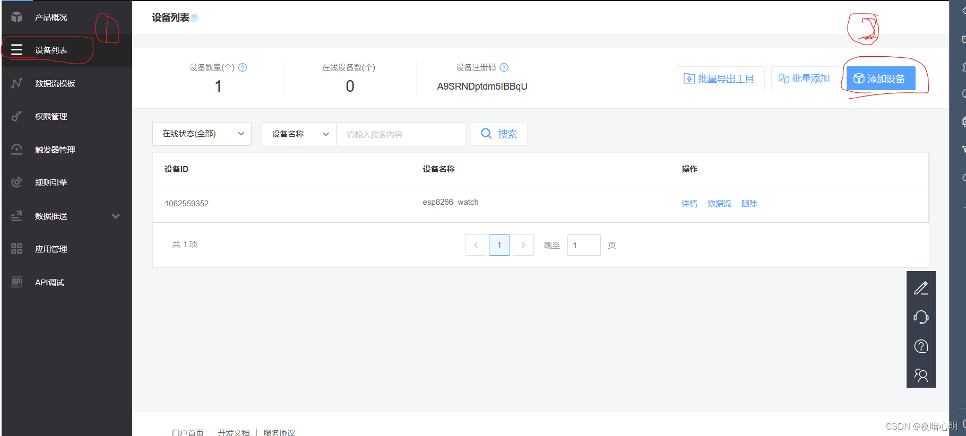Click device ID 1062559352
Image resolution: width=966 pixels, height=436 pixels.
(187, 204)
